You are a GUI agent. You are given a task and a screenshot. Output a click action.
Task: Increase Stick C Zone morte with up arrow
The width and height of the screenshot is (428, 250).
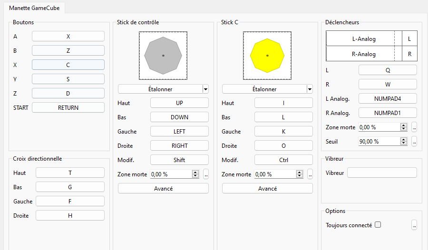coord(300,172)
